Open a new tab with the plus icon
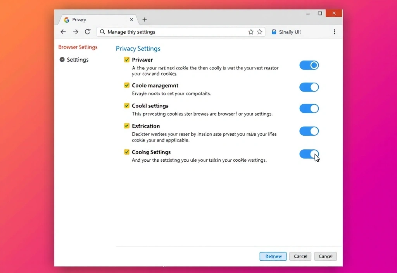The width and height of the screenshot is (397, 273). click(x=145, y=20)
